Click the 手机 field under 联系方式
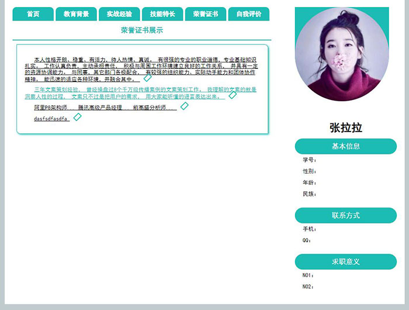Viewport: 409px width, 310px height. (309, 229)
